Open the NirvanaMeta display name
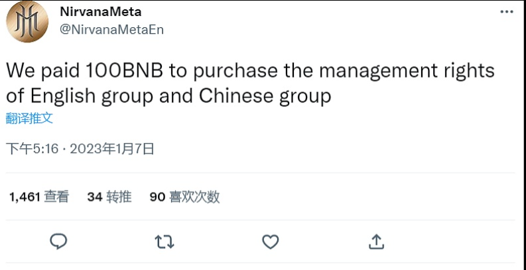Screen dimensions: 526x270 101,12
